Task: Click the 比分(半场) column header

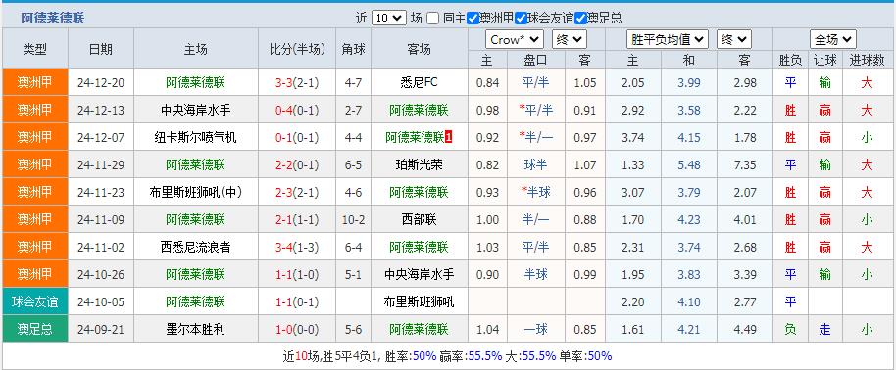Action: [297, 49]
